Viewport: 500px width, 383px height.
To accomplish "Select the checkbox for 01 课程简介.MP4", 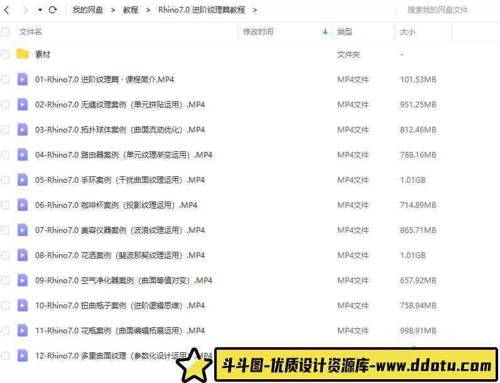I will (6, 79).
